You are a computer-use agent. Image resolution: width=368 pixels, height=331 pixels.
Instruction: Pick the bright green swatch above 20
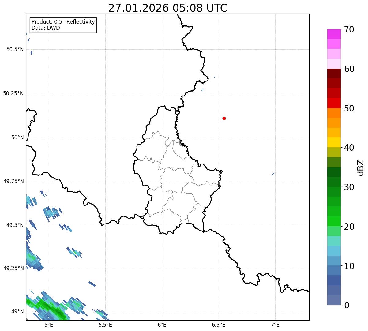coord(334,221)
